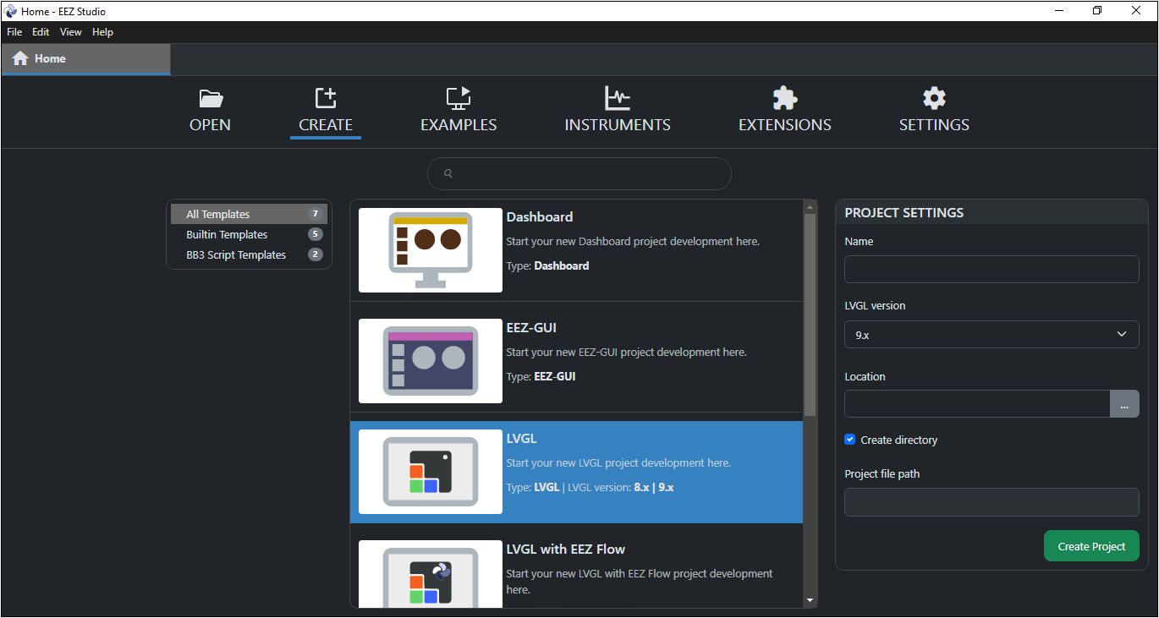
Task: Click the LVGL template thumbnail image
Action: (431, 472)
